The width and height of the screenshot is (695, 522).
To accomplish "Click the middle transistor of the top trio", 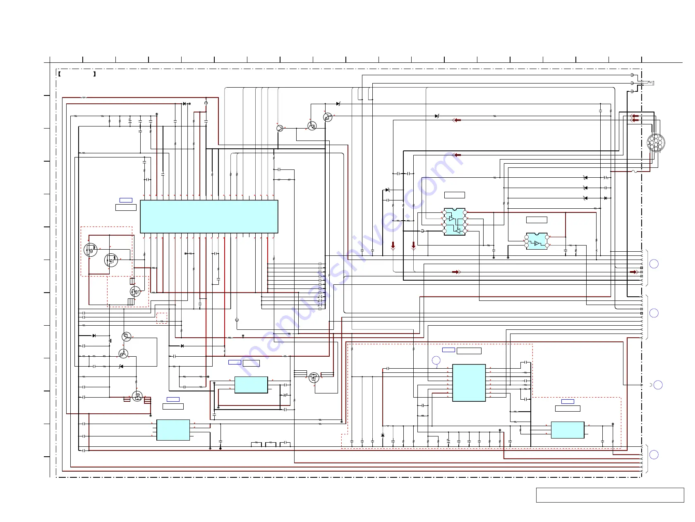I will (312, 126).
